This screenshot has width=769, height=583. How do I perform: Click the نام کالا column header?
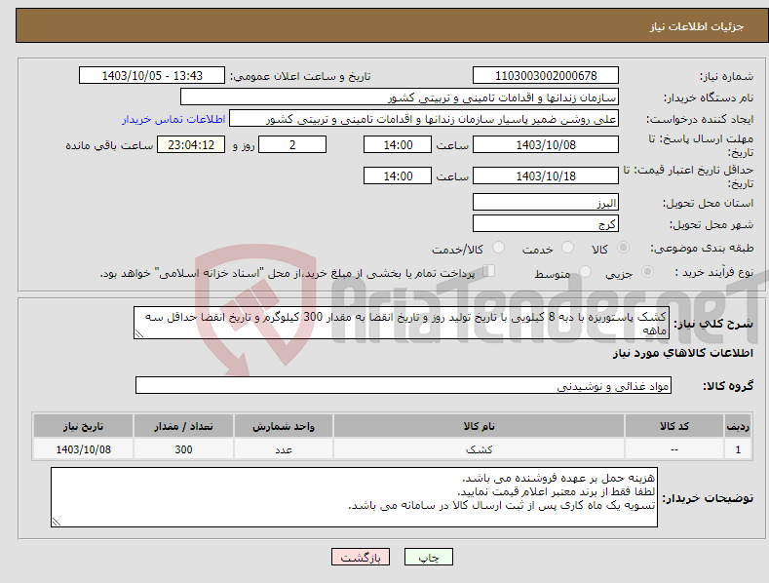(479, 426)
